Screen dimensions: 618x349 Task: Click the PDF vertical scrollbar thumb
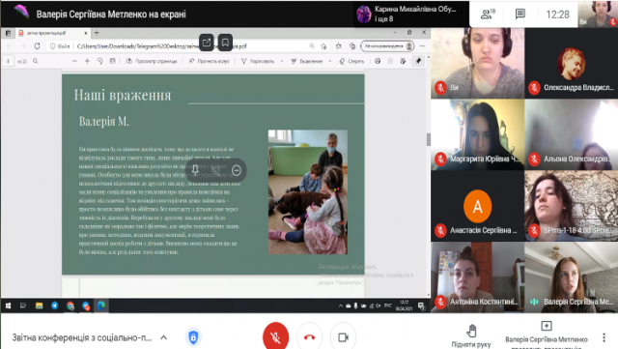click(428, 139)
